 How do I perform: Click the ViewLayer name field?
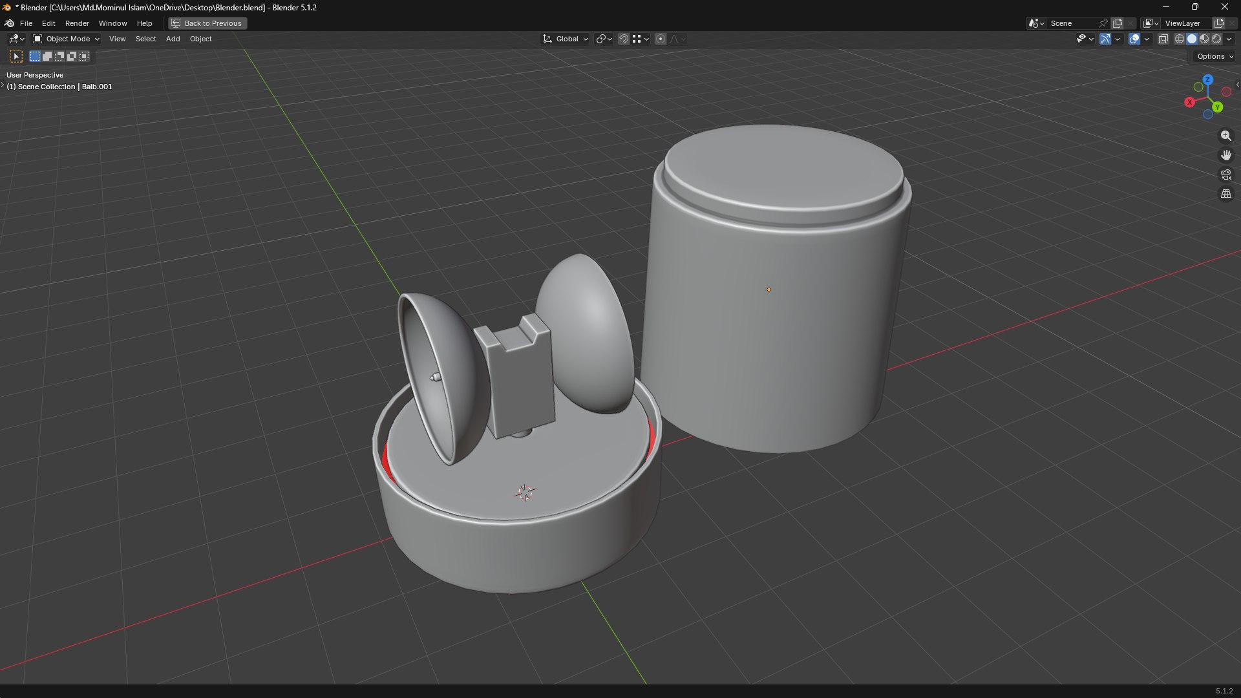(1187, 23)
